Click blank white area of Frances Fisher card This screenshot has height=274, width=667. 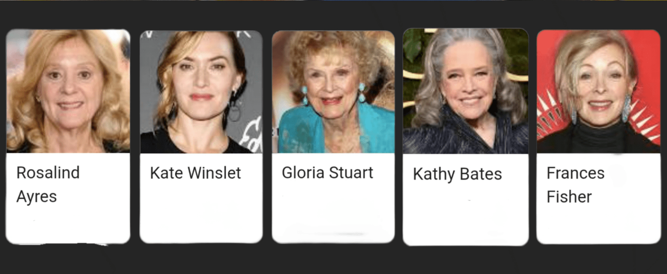click(598, 224)
